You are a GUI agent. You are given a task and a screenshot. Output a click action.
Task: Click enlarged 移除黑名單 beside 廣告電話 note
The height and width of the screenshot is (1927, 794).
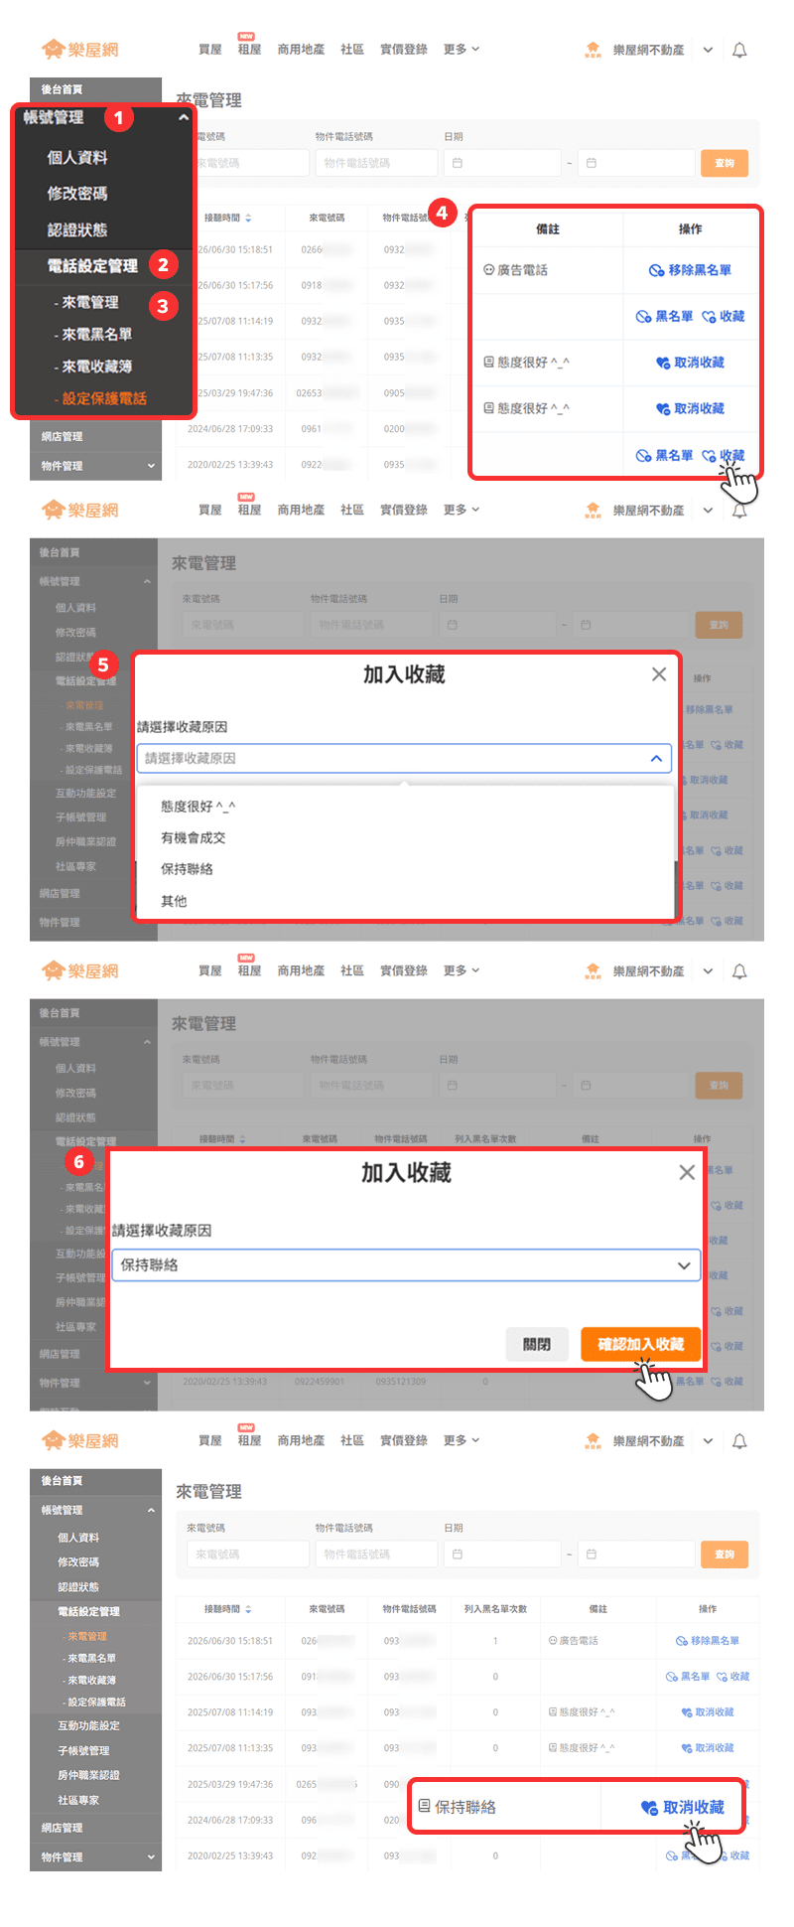click(x=691, y=270)
